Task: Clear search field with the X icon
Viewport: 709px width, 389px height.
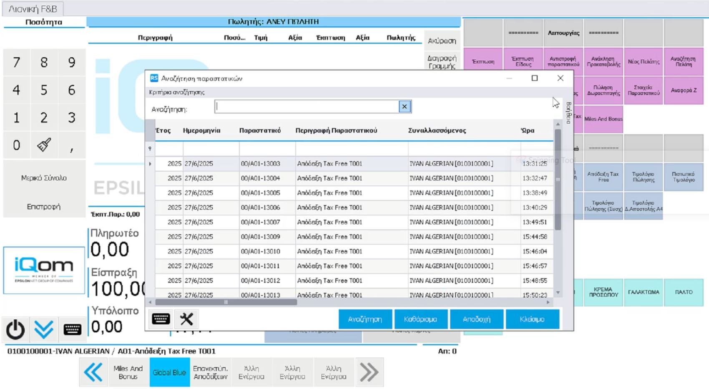Action: coord(404,107)
